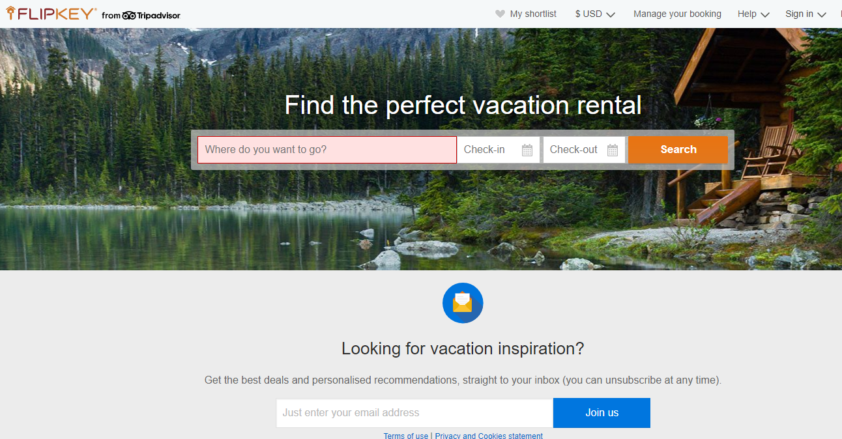Open the Sign in dropdown

tap(806, 14)
